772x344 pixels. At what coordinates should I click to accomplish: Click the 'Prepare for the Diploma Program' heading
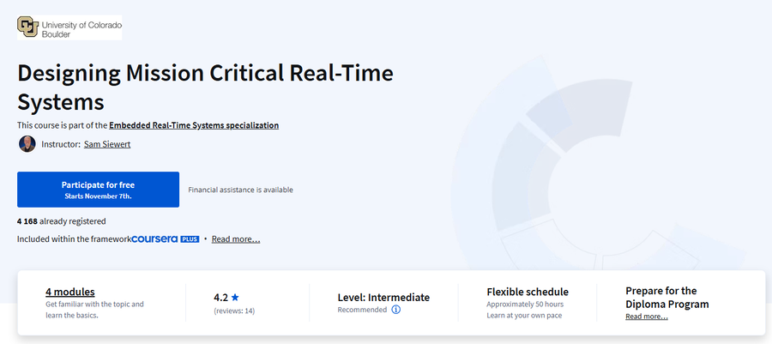[667, 298]
